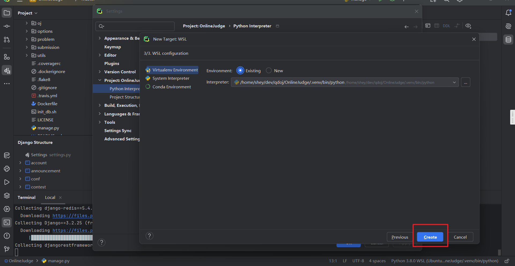Open the Interpreter path dropdown
Screen dimensions: 515x266
pyautogui.click(x=454, y=82)
